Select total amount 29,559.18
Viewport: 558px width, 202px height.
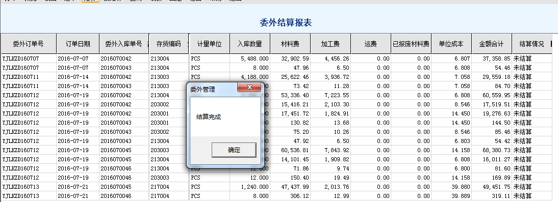[492, 77]
